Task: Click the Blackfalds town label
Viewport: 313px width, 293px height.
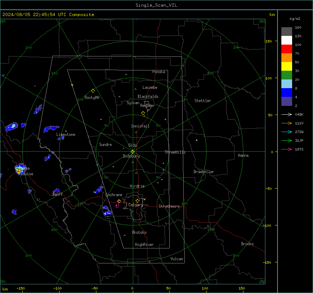Action: coord(148,97)
